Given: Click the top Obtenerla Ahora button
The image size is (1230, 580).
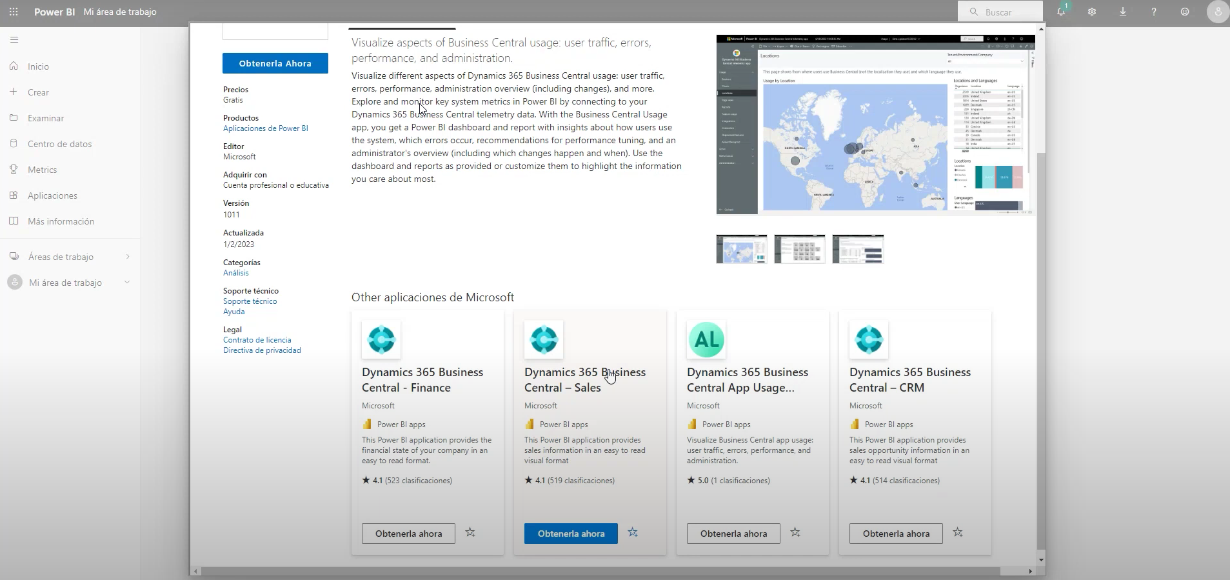Looking at the screenshot, I should (x=275, y=63).
